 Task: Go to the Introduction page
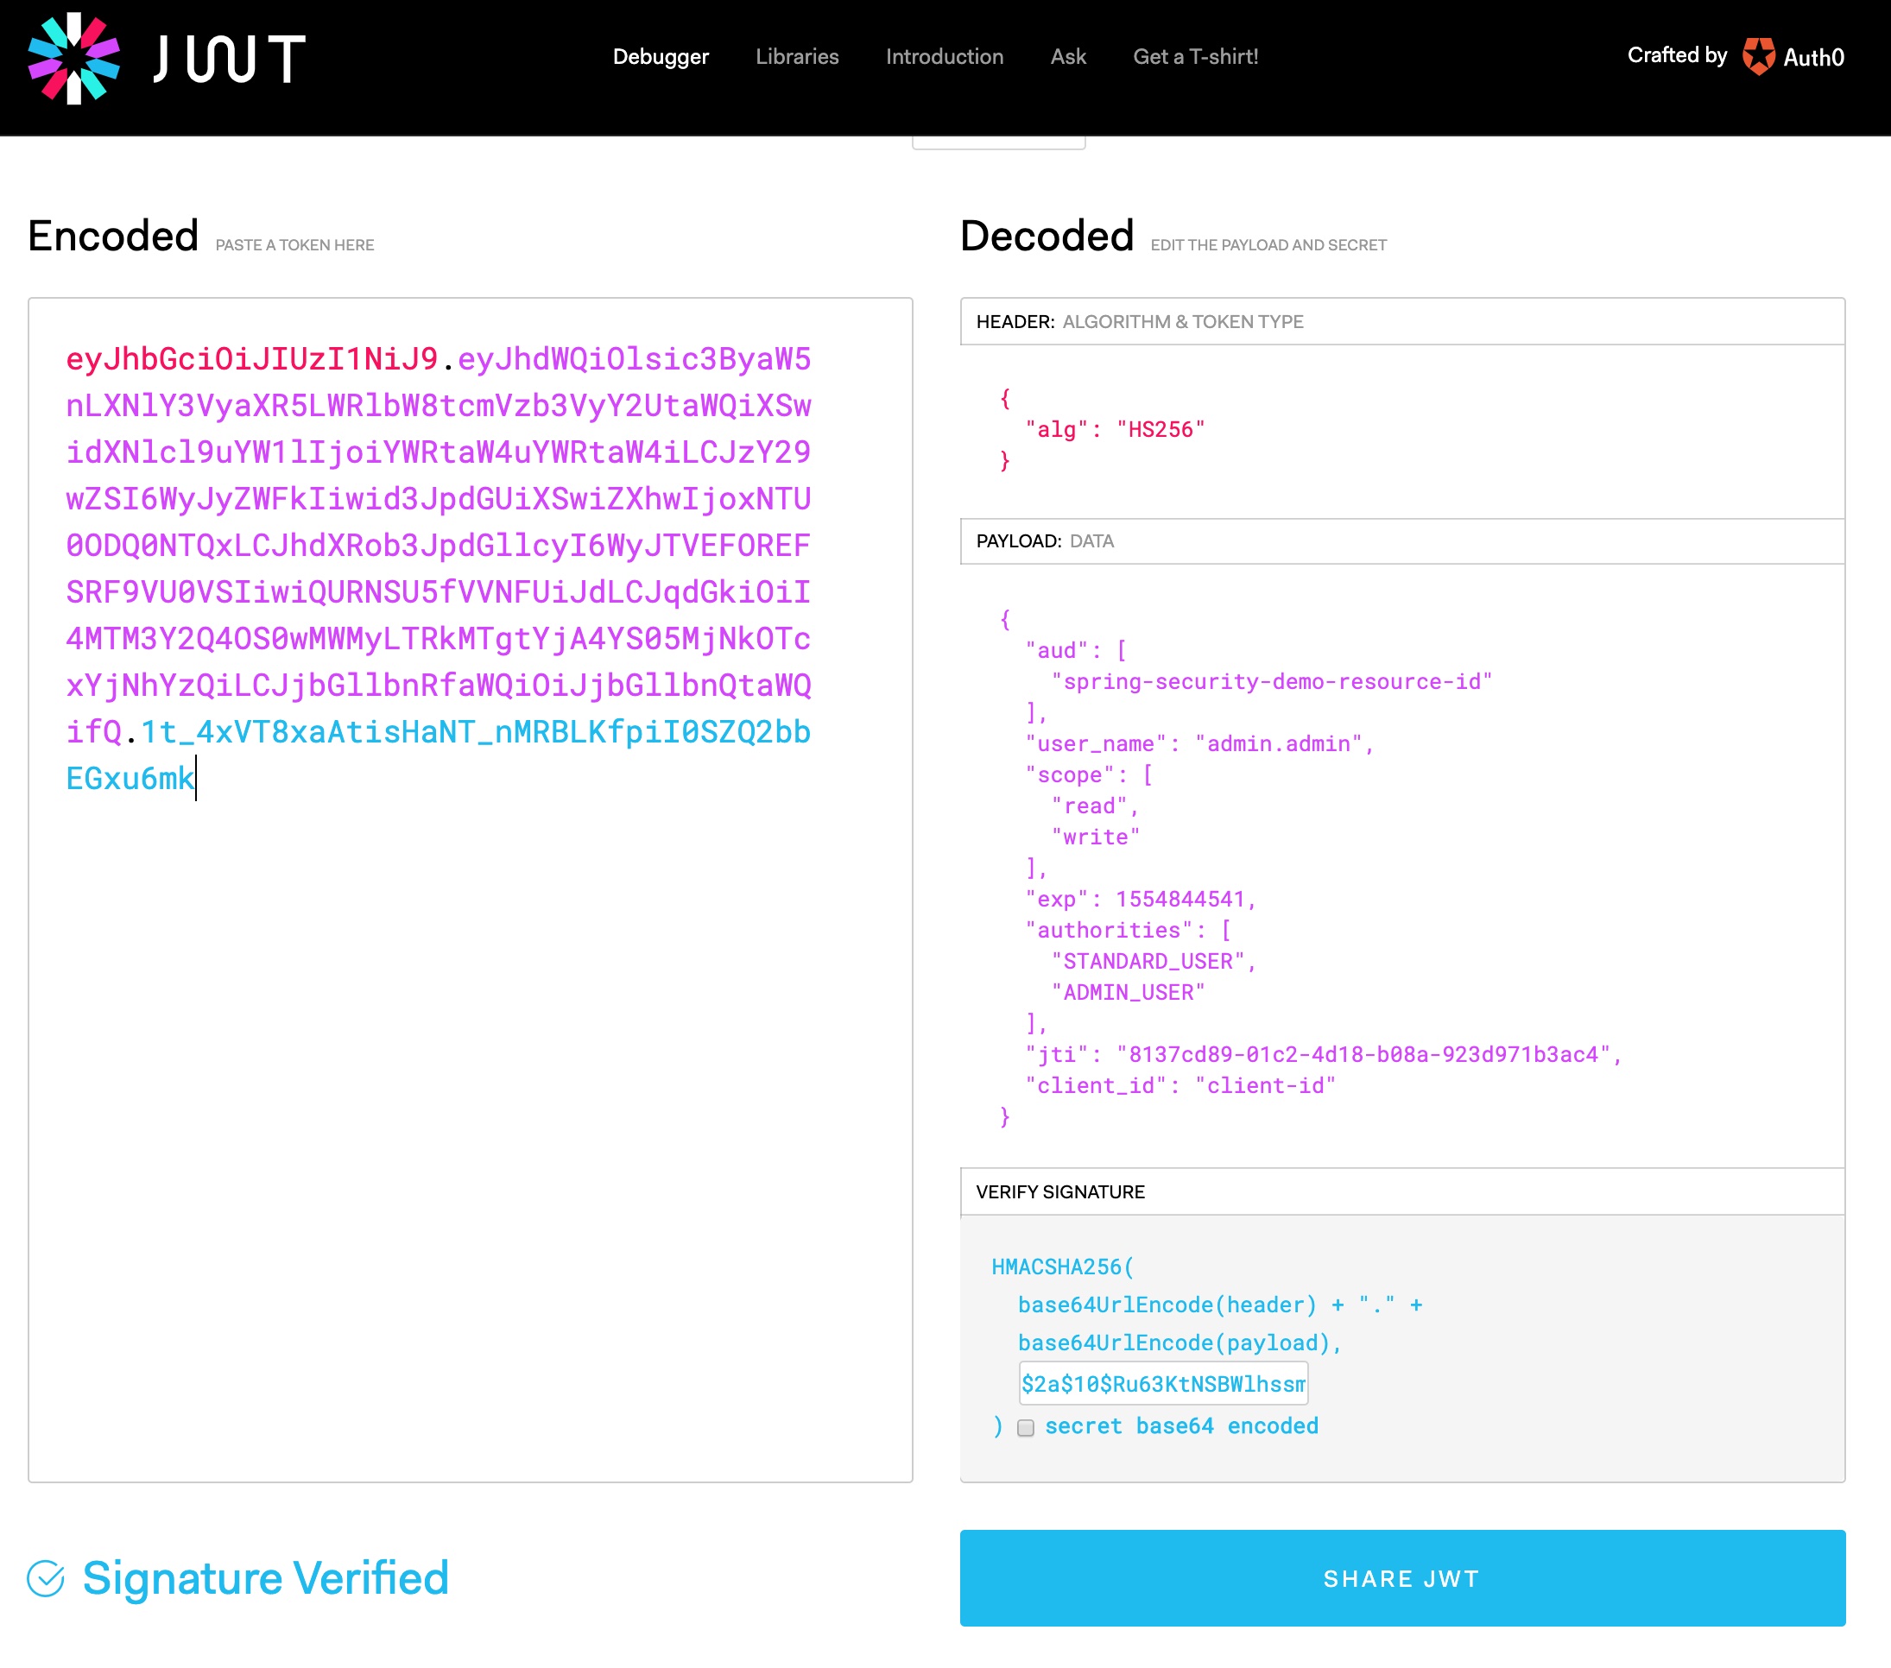pyautogui.click(x=944, y=56)
